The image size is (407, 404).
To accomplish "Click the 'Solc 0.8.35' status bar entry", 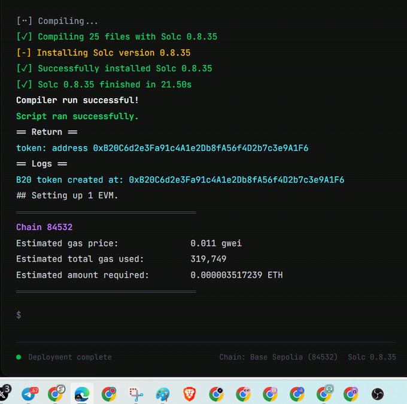I will point(372,357).
